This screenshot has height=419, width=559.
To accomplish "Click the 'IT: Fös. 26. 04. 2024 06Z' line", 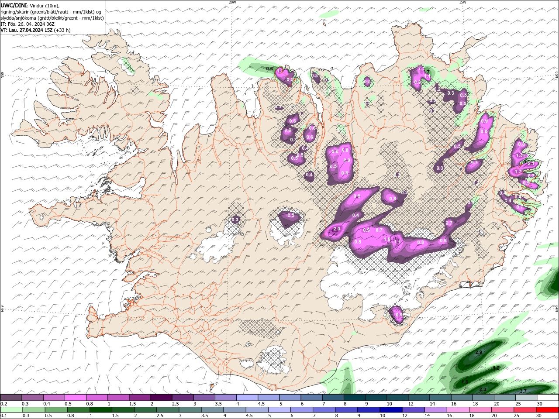I will click(x=28, y=24).
